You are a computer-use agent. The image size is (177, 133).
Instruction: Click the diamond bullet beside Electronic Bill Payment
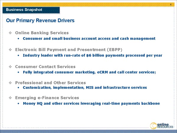(10, 50)
